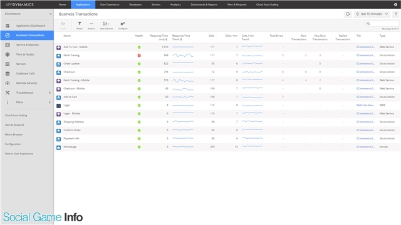Click the Homepage row servlet icon
The image size is (401, 225).
58,147
